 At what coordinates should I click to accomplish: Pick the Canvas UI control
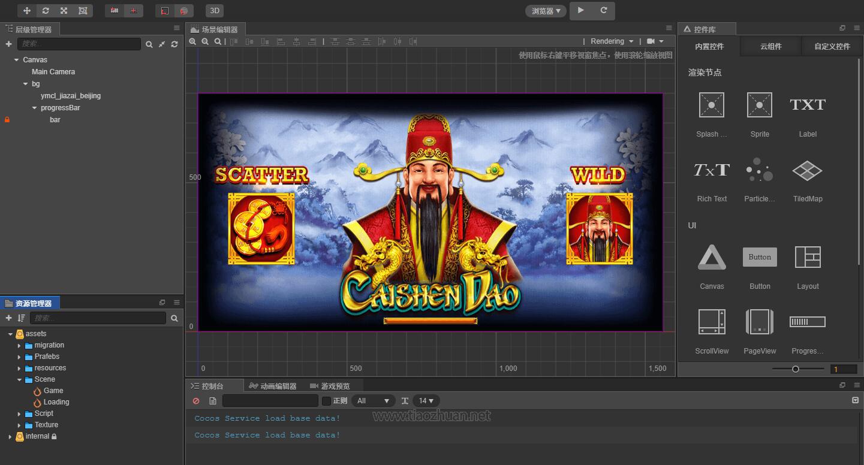coord(712,267)
